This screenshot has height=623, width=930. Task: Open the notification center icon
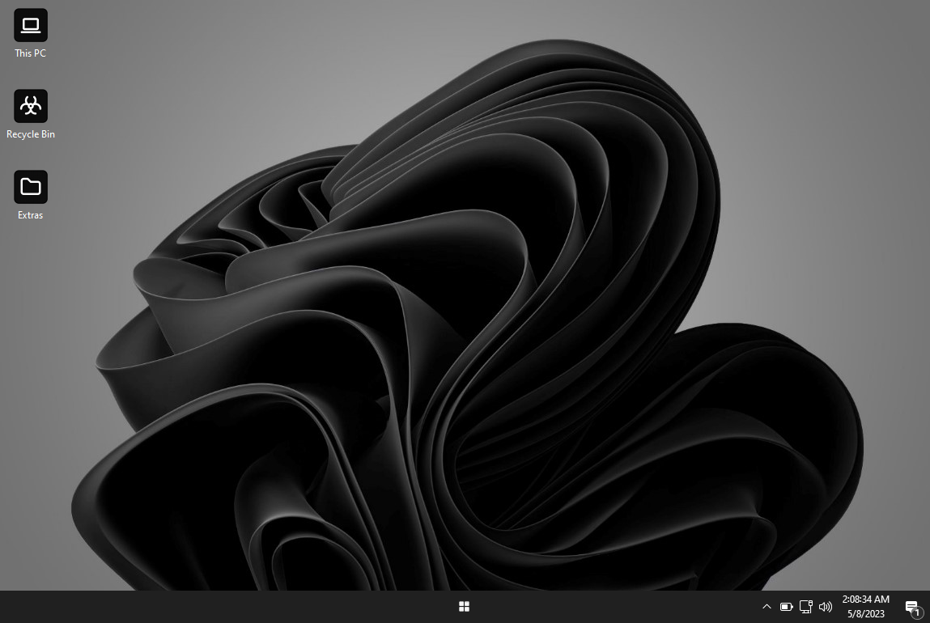914,607
